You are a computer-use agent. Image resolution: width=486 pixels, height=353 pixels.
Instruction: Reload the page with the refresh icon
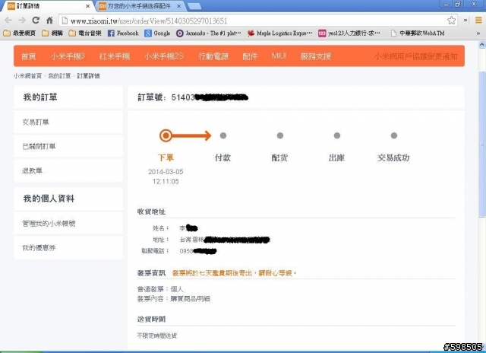(x=36, y=21)
